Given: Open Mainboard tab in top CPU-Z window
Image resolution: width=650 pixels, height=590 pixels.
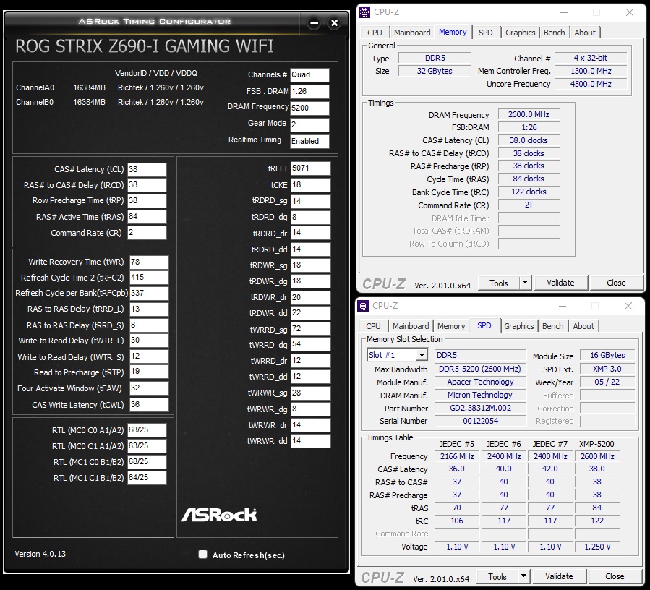Looking at the screenshot, I should tap(412, 33).
